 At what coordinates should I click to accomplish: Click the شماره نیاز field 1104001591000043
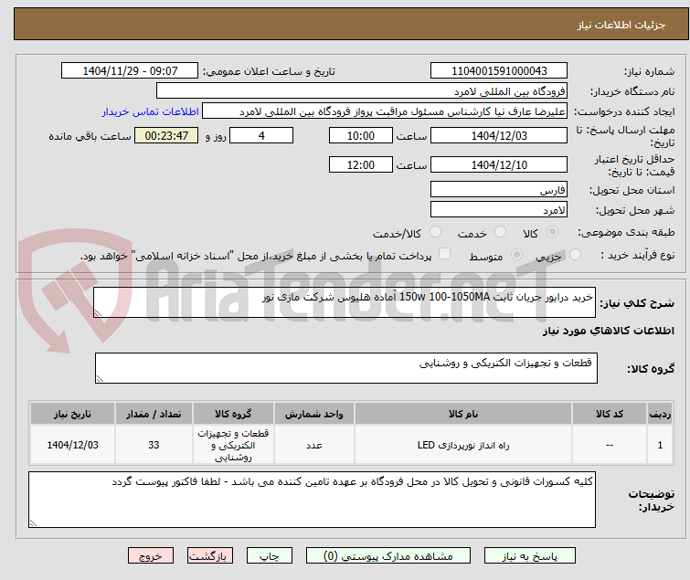tap(499, 71)
